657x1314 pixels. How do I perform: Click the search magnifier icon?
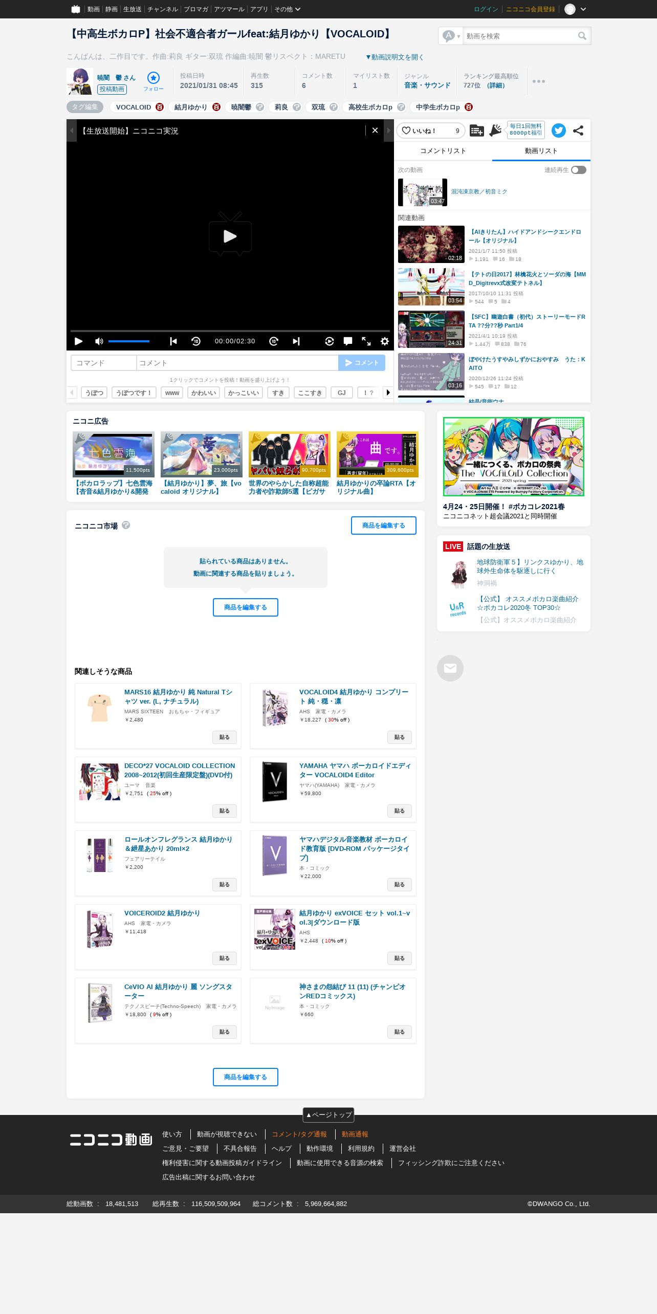[582, 36]
